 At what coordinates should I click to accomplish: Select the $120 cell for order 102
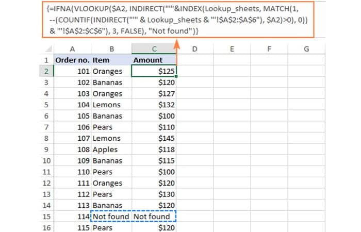[x=154, y=82]
